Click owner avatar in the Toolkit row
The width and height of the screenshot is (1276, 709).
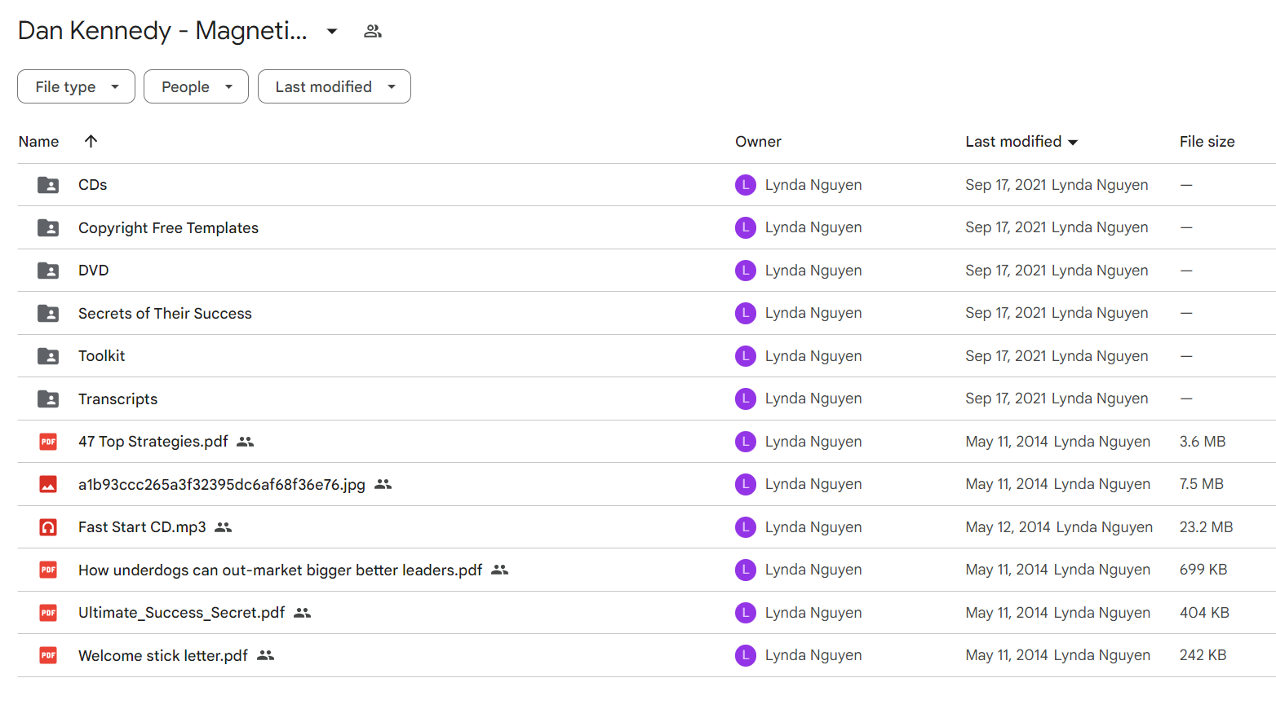[746, 356]
